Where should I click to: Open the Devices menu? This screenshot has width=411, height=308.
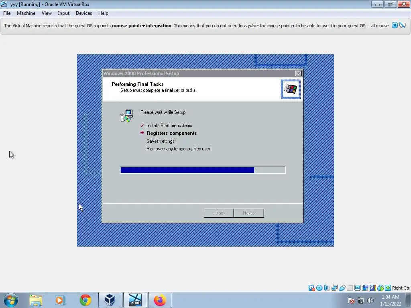pos(84,13)
